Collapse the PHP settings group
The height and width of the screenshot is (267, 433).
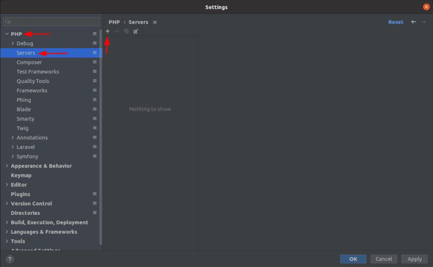click(6, 34)
